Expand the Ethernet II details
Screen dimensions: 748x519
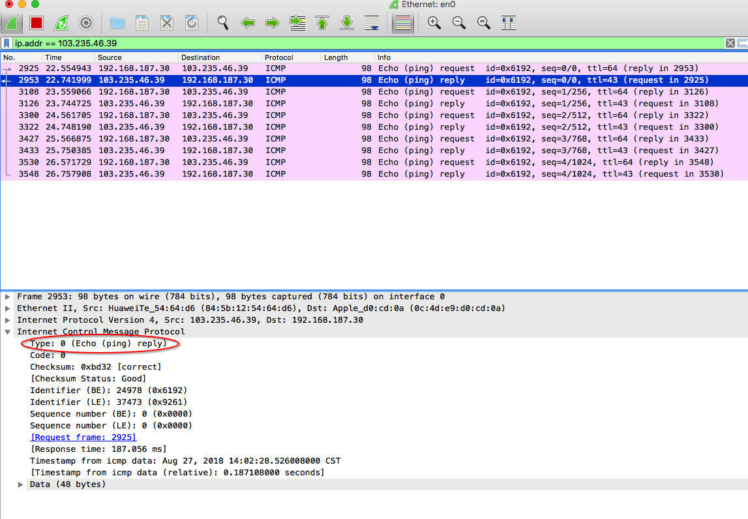[7, 308]
